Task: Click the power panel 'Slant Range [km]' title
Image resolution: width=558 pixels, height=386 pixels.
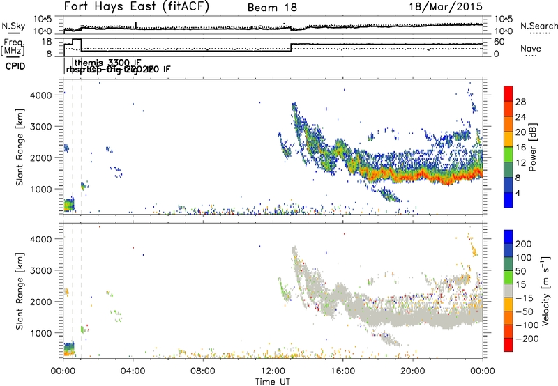Action: pyautogui.click(x=20, y=147)
